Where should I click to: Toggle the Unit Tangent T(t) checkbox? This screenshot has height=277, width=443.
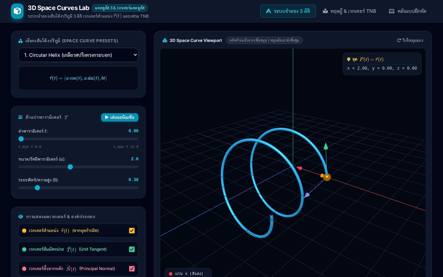[x=132, y=249]
